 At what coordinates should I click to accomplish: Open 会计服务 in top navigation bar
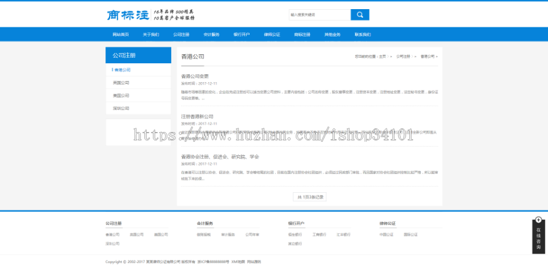coord(211,35)
